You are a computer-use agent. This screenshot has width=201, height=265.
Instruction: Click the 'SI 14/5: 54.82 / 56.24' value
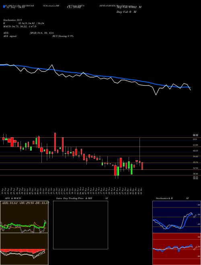31,23
